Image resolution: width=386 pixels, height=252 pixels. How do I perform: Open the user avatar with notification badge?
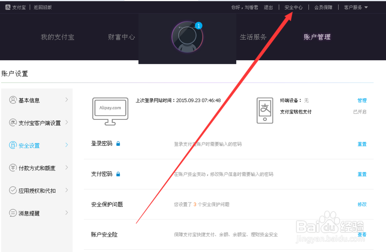187,37
